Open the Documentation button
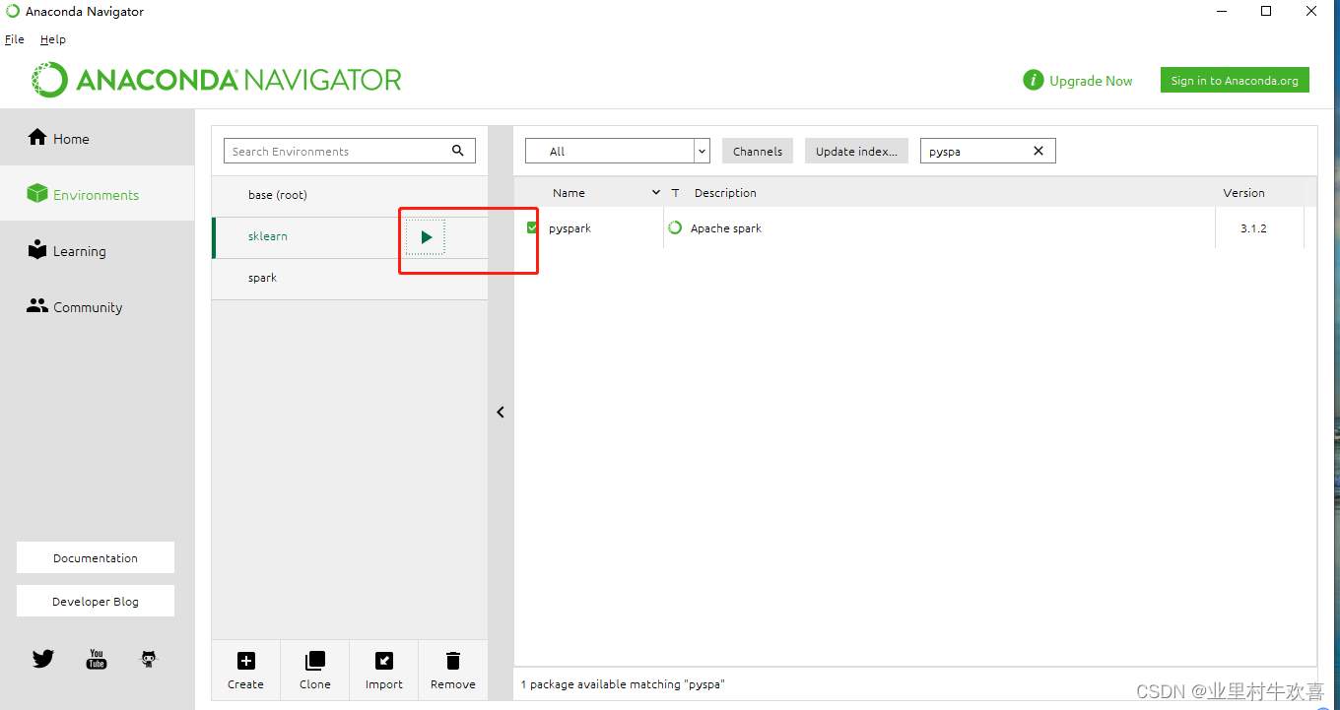The image size is (1340, 710). pyautogui.click(x=96, y=557)
